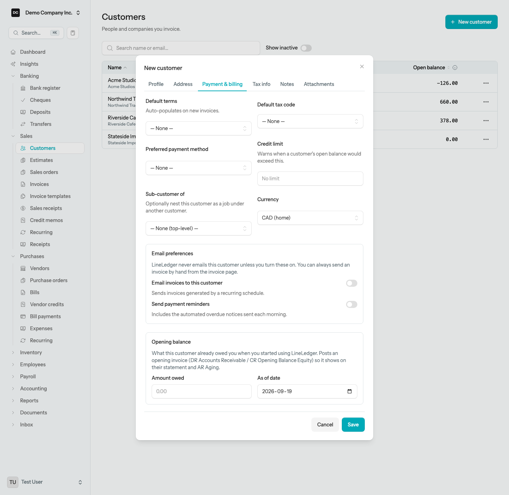Screen dimensions: 509x495
Task: Open Default tax code dropdown
Action: 310,121
